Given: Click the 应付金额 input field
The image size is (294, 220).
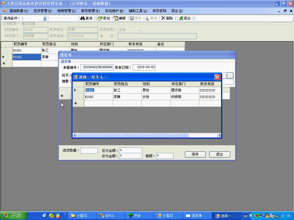Looking at the screenshot, I should 131,150.
